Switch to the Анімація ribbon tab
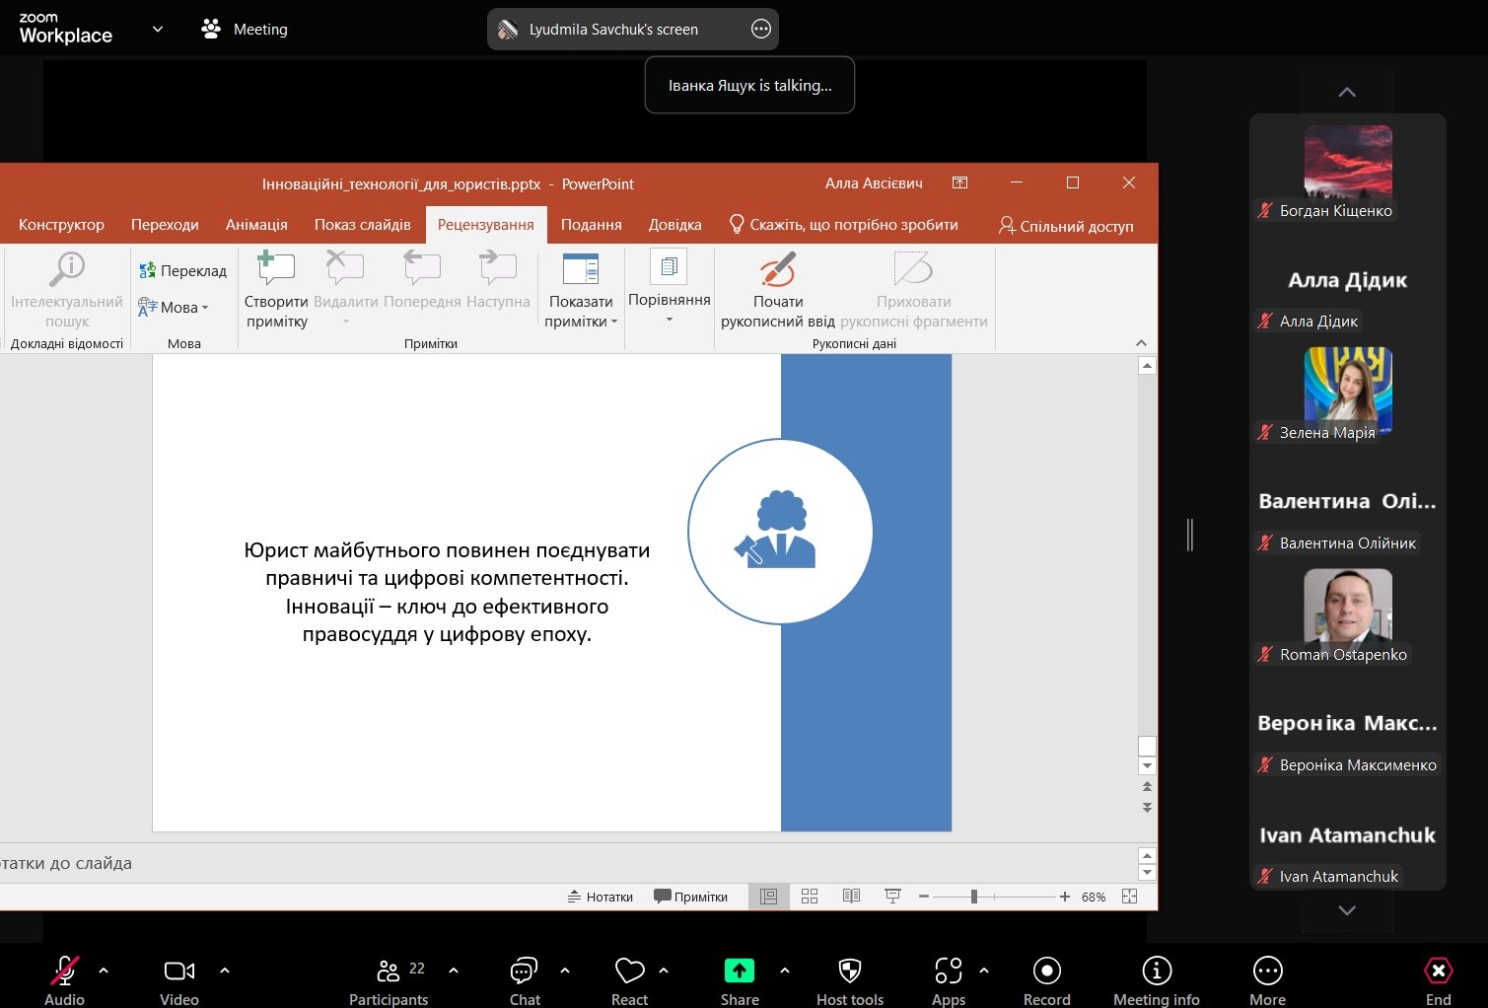This screenshot has height=1008, width=1488. [256, 225]
